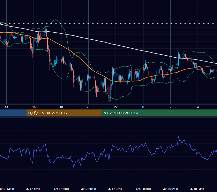Image resolution: width=217 pixels, height=192 pixels.
Task: Select the 0 hour axis label
Action: click(143, 107)
